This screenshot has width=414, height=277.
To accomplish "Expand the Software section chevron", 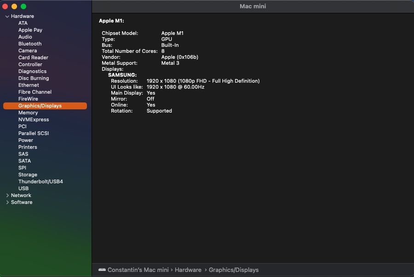I will point(7,202).
